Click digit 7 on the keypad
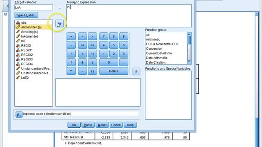This screenshot has width=262, height=147. tap(104, 36)
